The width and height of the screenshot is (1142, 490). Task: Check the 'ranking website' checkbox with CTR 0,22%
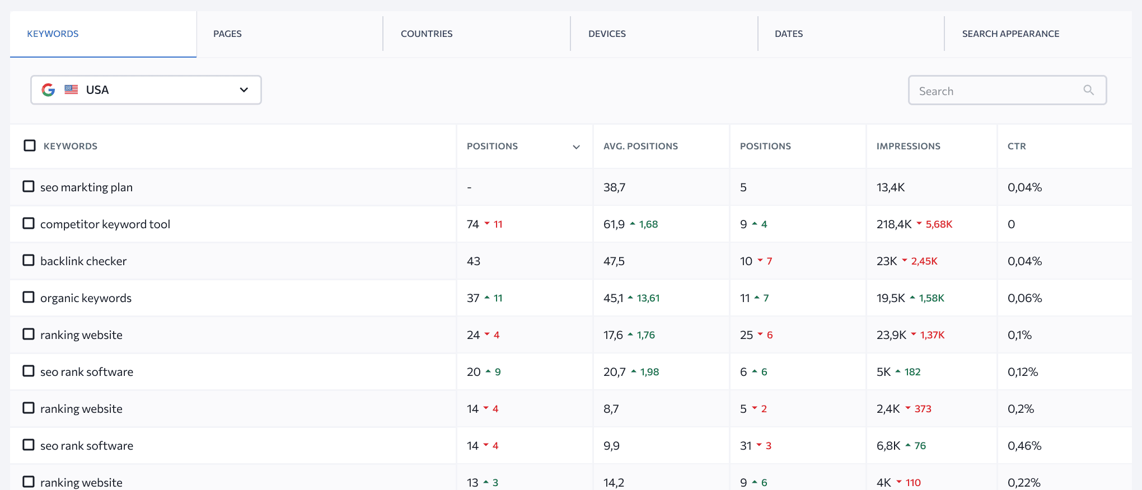29,482
